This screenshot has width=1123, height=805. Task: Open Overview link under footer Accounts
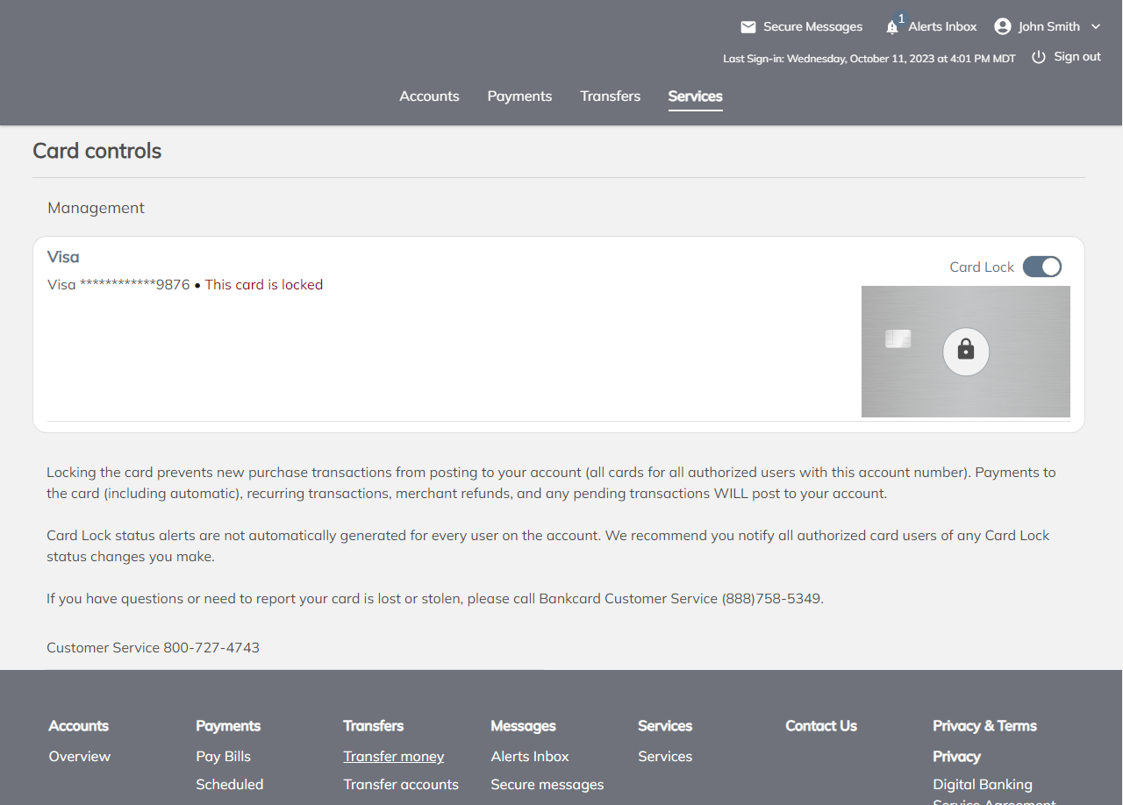pos(80,756)
